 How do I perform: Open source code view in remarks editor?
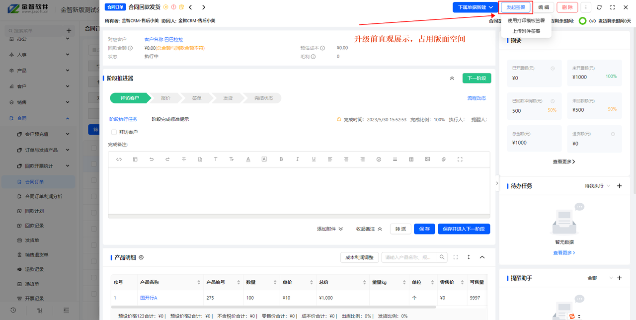[x=119, y=159]
